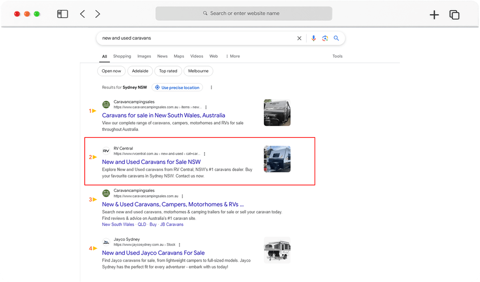This screenshot has height=282, width=480.
Task: Apply the Open now filter chip
Action: [x=111, y=71]
